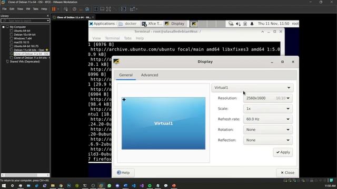
Task: Open the Terminal window's Help menu
Action: point(140,38)
